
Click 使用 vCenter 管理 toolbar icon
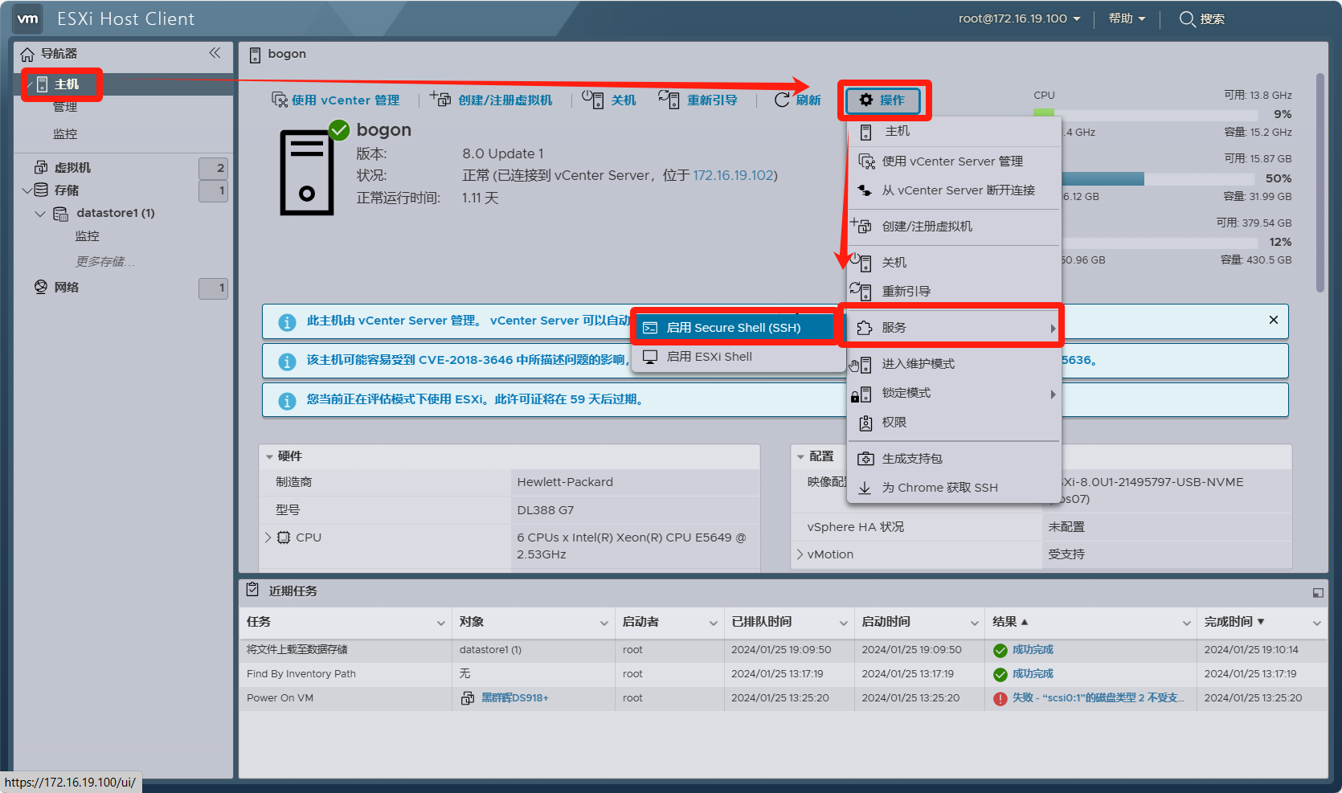(x=279, y=100)
